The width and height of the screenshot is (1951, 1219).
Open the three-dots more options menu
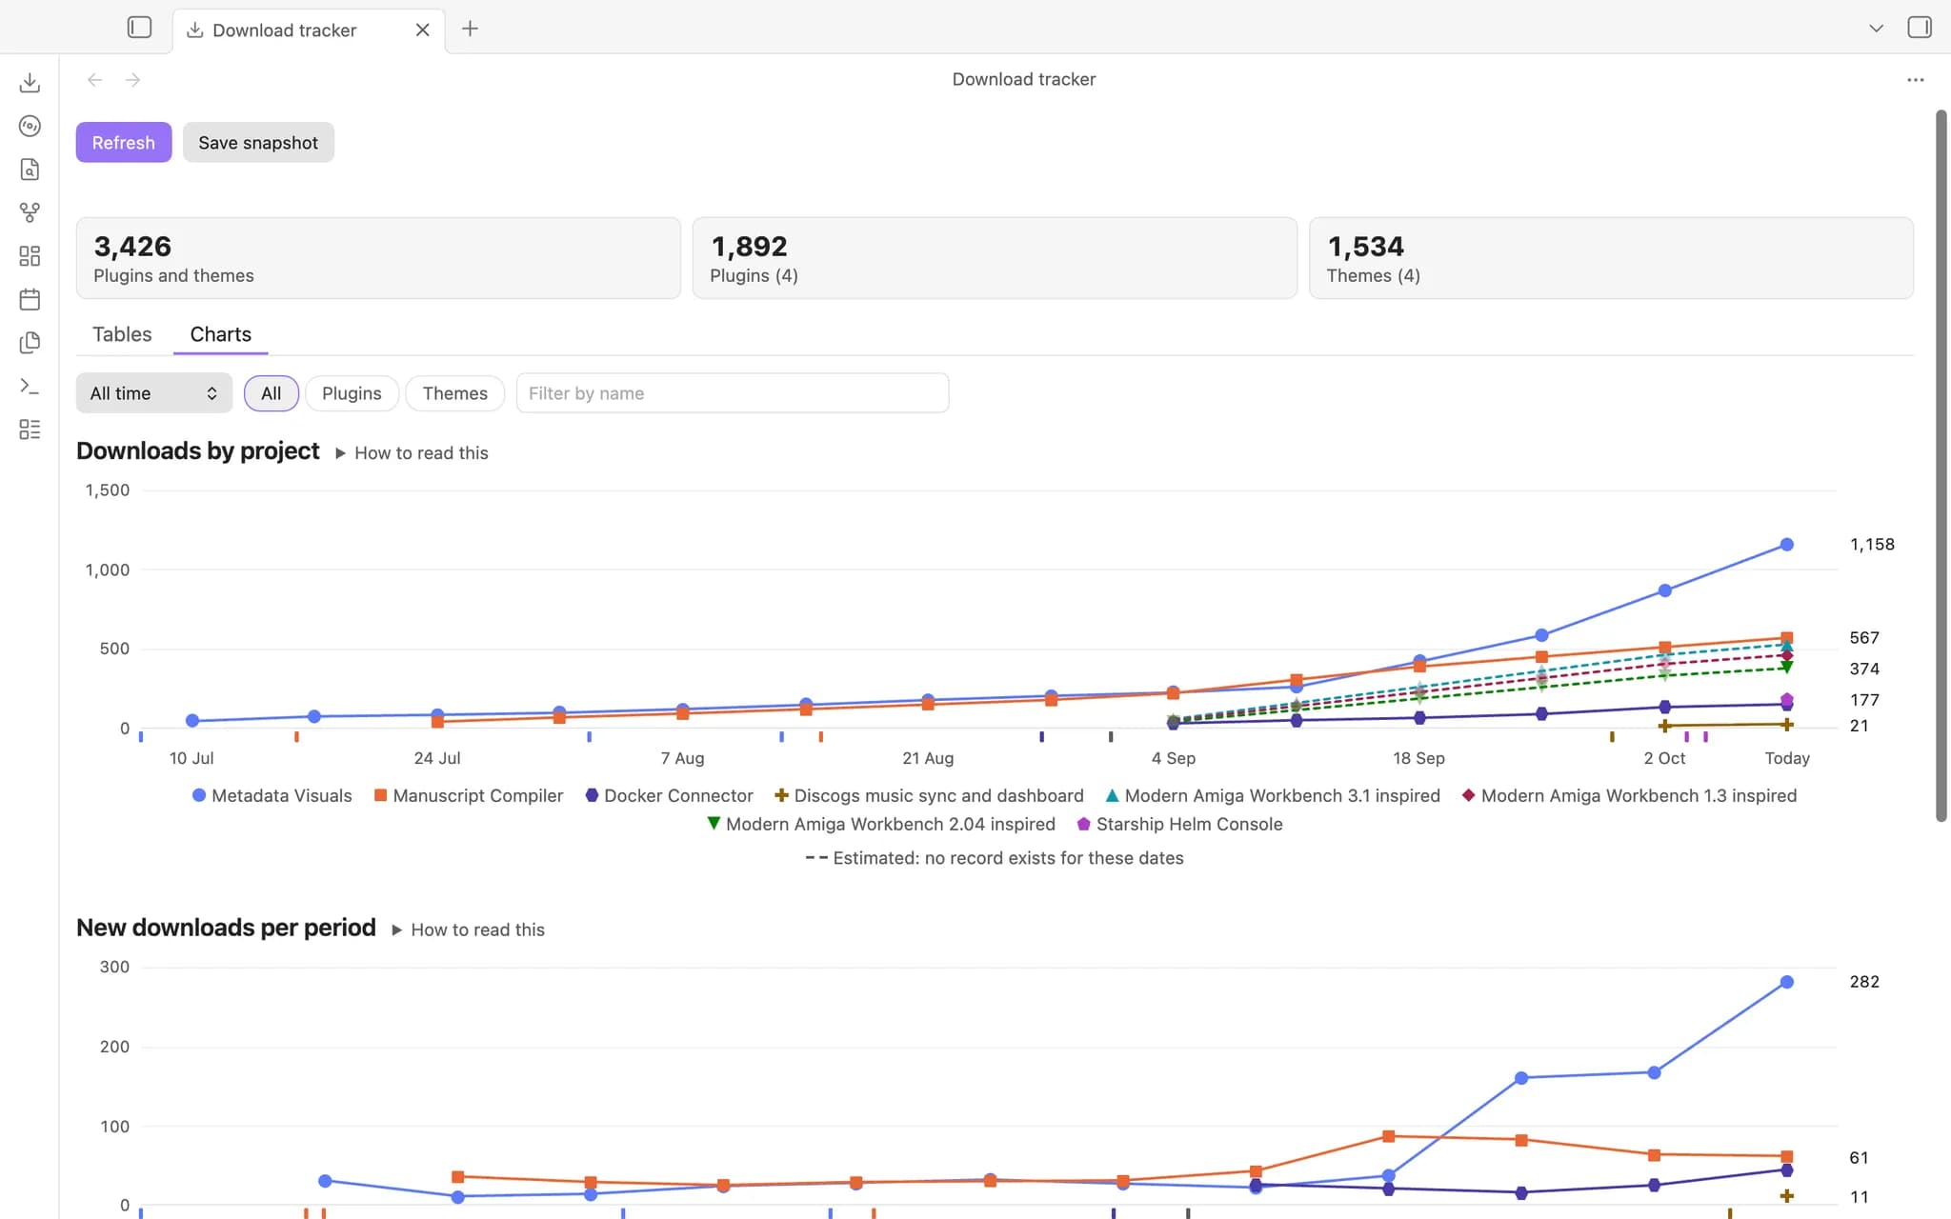(1916, 80)
